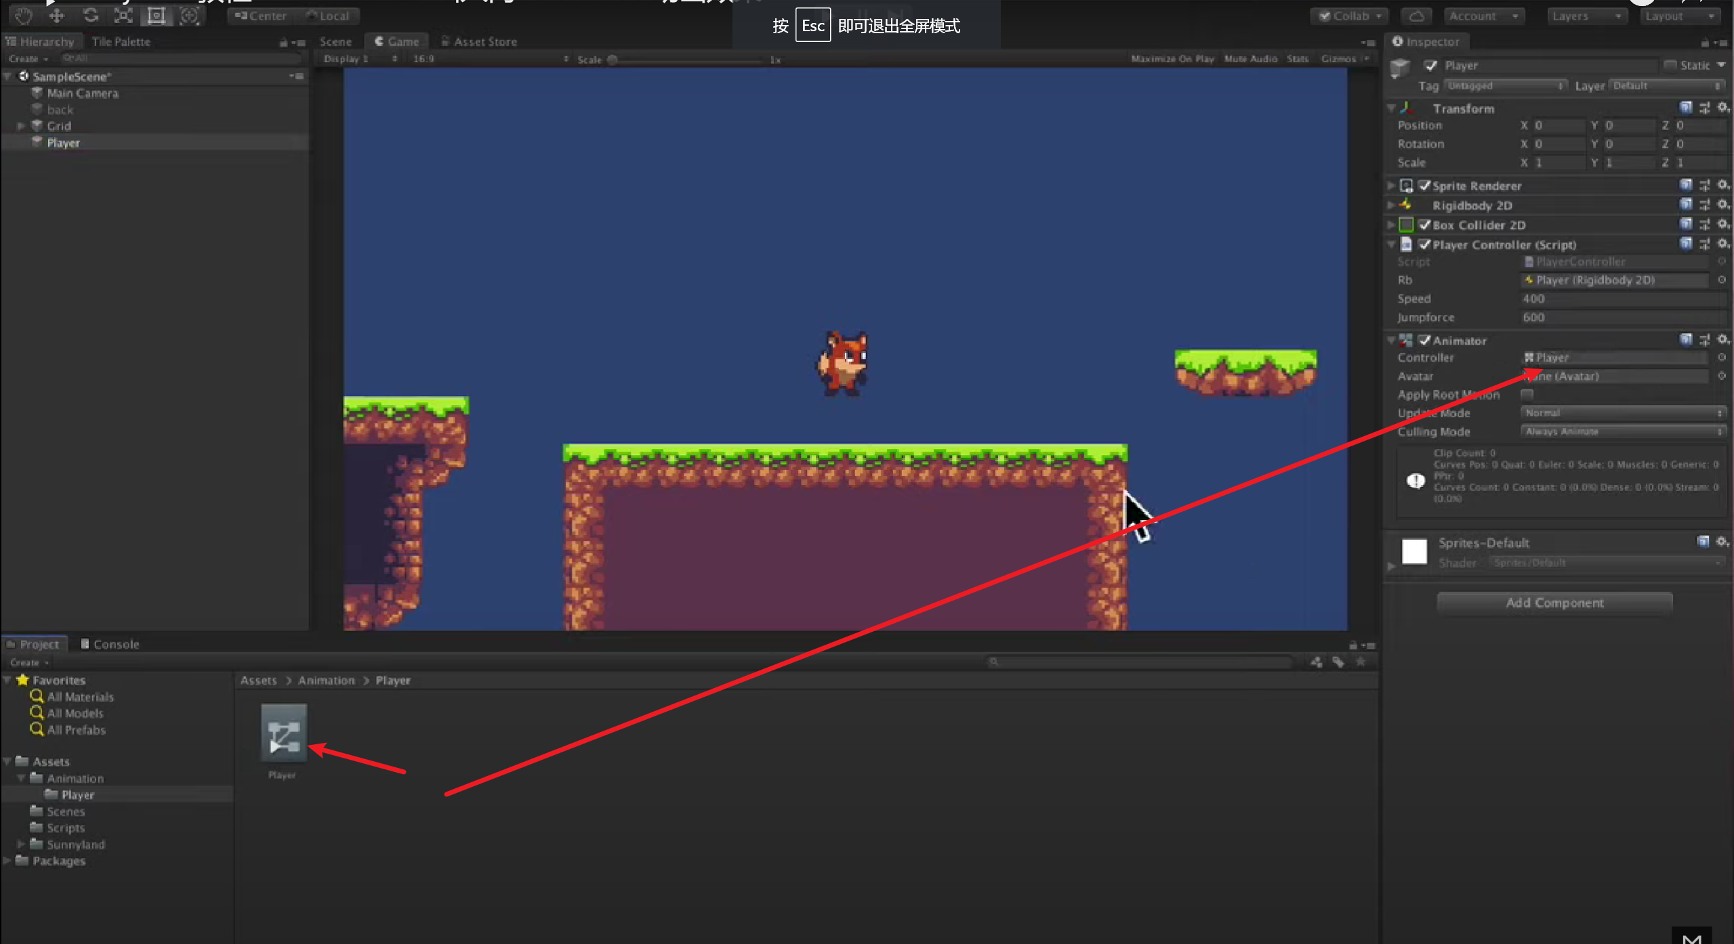Toggle the Static checkbox for Player
The image size is (1734, 944).
1670,65
